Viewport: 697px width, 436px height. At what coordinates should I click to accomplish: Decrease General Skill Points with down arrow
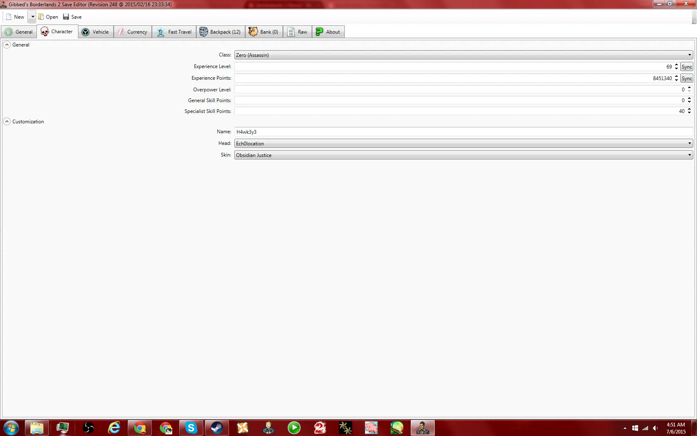coord(689,102)
